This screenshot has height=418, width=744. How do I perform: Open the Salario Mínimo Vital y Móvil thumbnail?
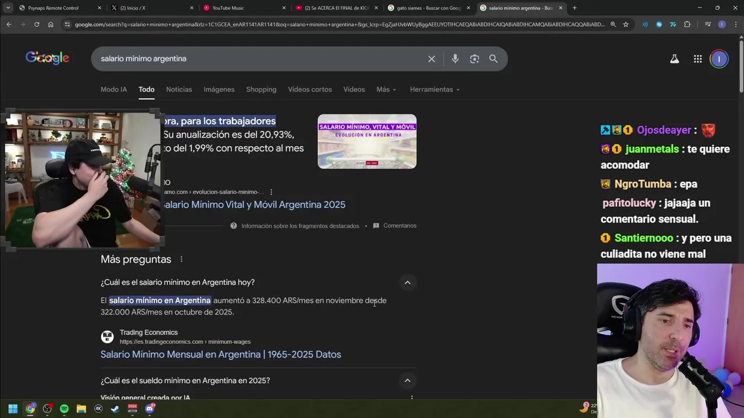pyautogui.click(x=367, y=142)
